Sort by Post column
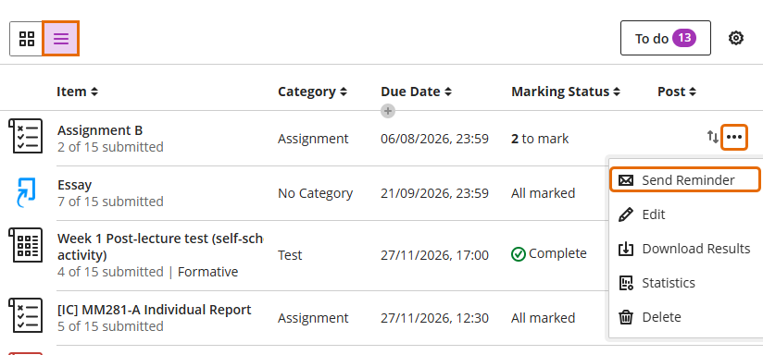Image resolution: width=763 pixels, height=355 pixels. [677, 92]
